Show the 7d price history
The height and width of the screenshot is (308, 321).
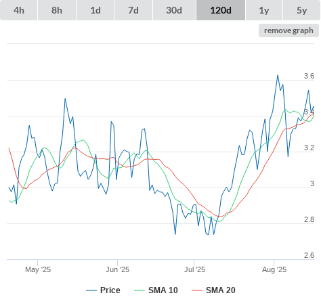[x=133, y=10]
